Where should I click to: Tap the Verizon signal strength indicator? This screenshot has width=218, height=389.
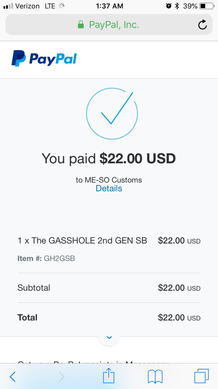[x=8, y=6]
